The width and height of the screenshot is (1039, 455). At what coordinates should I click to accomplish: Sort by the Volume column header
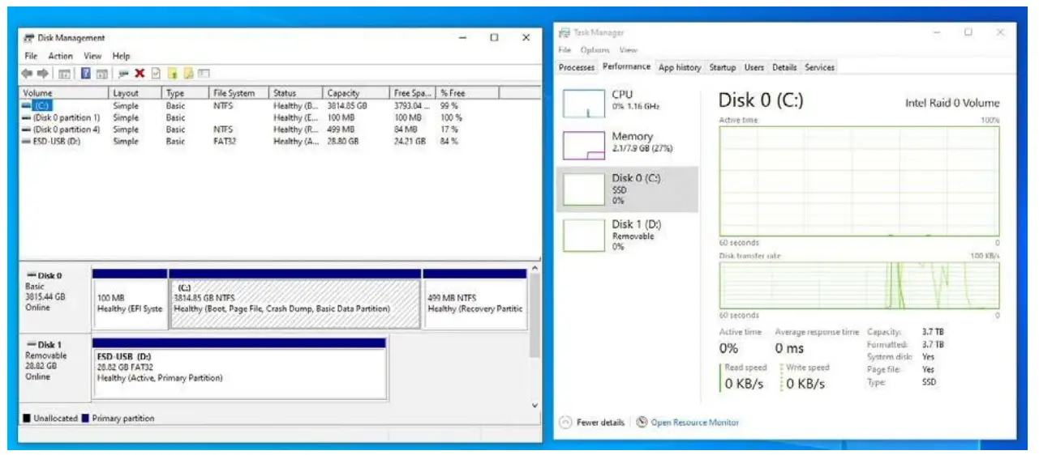pyautogui.click(x=64, y=93)
